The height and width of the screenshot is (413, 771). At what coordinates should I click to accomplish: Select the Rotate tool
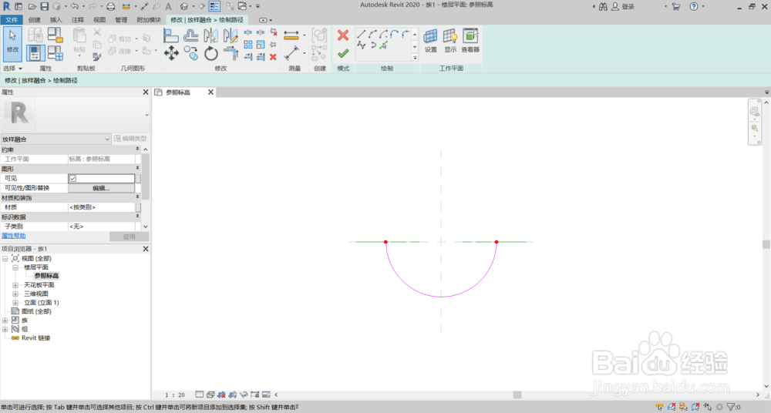click(x=211, y=53)
